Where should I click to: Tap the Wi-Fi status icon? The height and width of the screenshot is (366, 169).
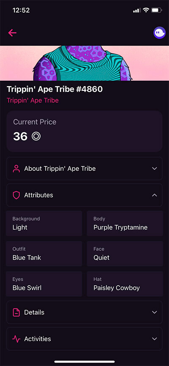pyautogui.click(x=146, y=10)
